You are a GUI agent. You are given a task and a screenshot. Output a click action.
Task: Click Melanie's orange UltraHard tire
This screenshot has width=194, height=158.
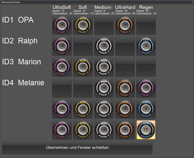(125, 88)
